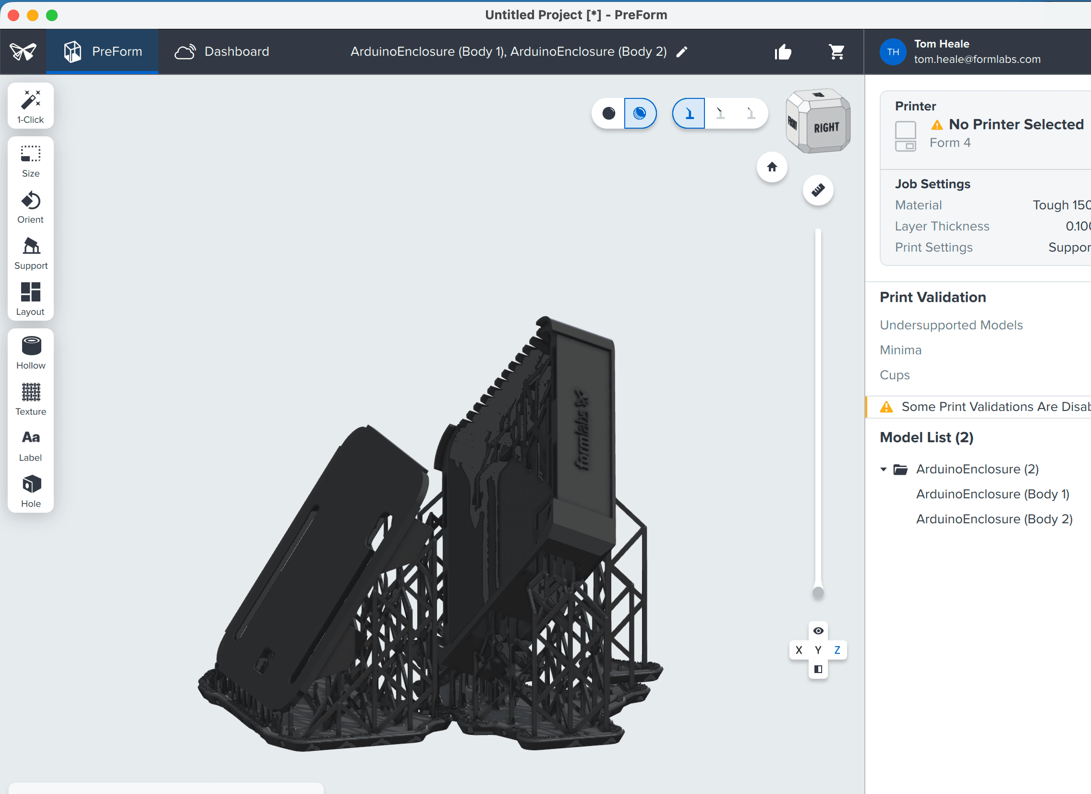Open the Orient tool
The width and height of the screenshot is (1091, 794).
point(31,208)
